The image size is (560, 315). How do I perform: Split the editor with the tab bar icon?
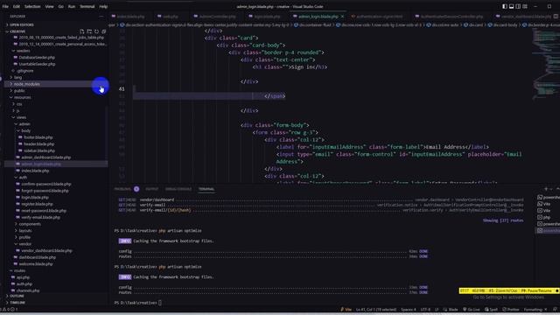point(556,17)
